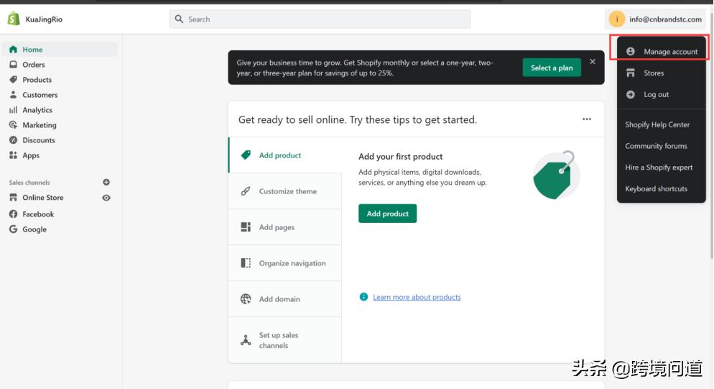Choose Log out from account menu

pyautogui.click(x=656, y=95)
